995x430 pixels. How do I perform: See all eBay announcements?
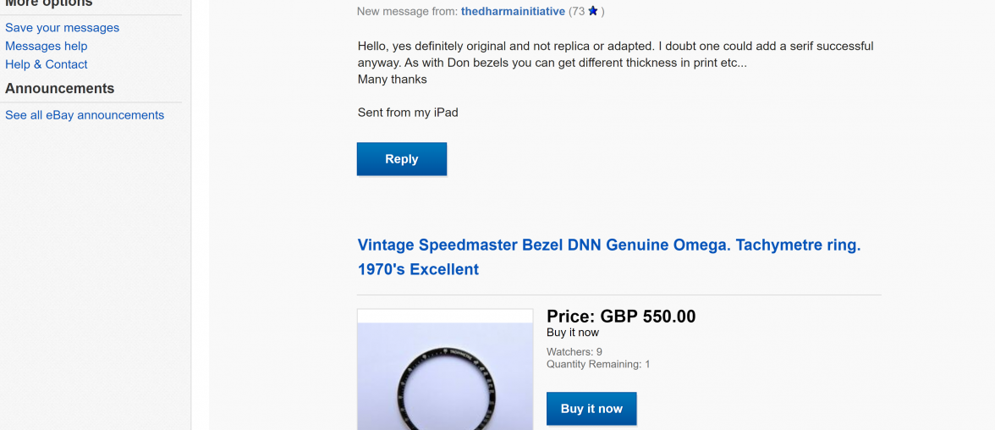click(x=85, y=115)
